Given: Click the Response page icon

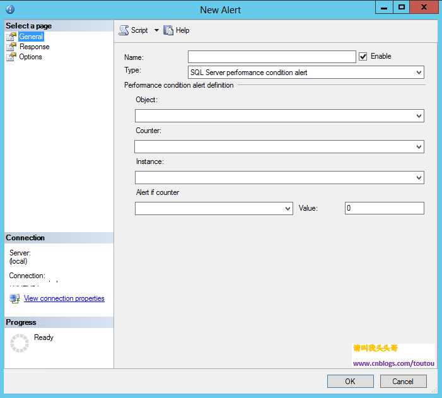Looking at the screenshot, I should click(x=11, y=47).
